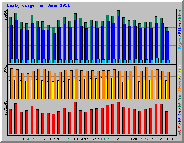
Task: Click day 27 on the x-axis
Action: click(x=151, y=139)
